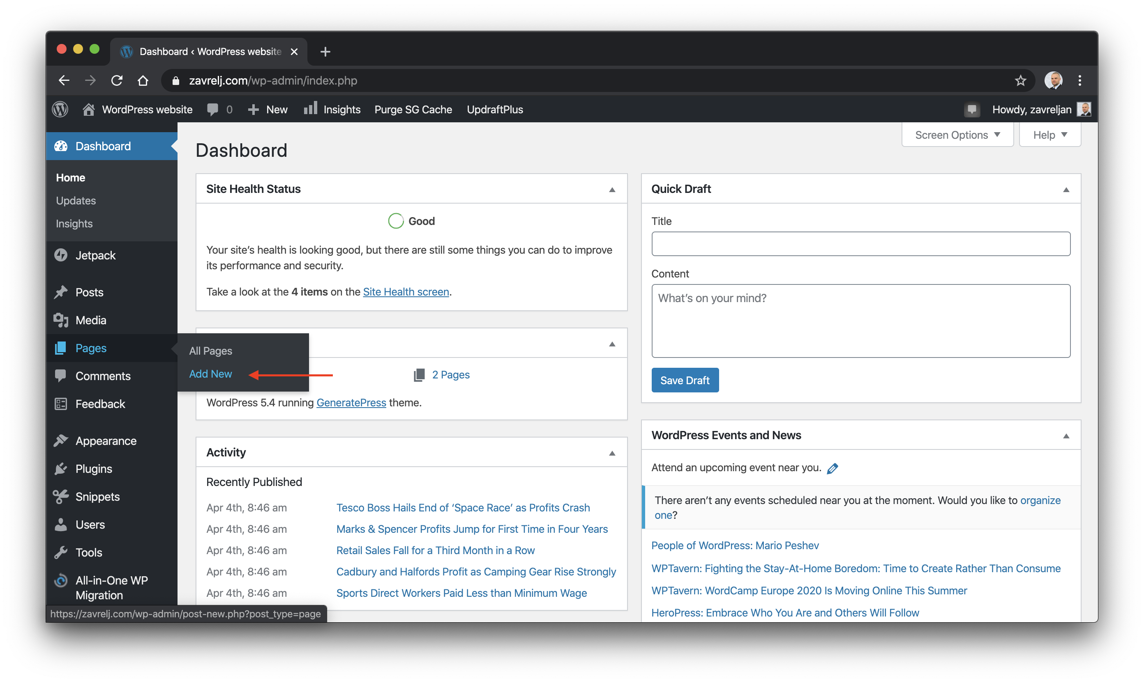Viewport: 1144px width, 683px height.
Task: Close the Dashboard browser tab
Action: (294, 52)
